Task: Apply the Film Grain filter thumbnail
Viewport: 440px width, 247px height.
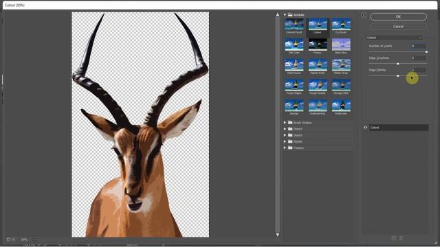Action: pyautogui.click(x=294, y=45)
